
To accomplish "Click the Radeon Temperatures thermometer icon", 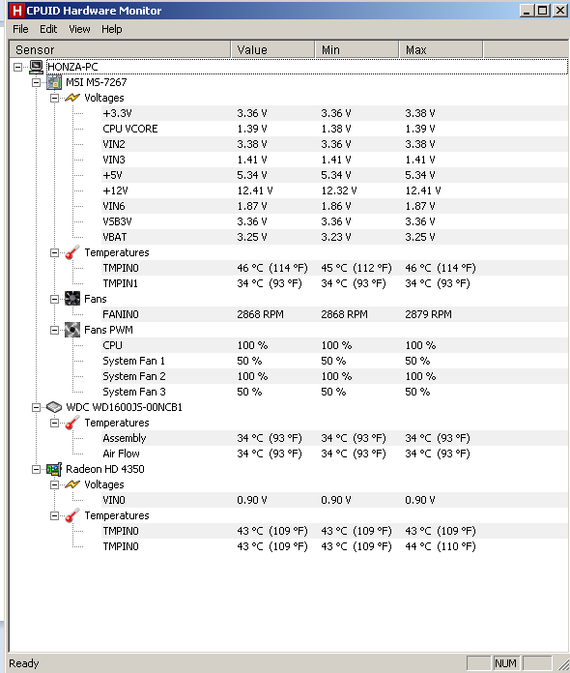I will (x=72, y=515).
